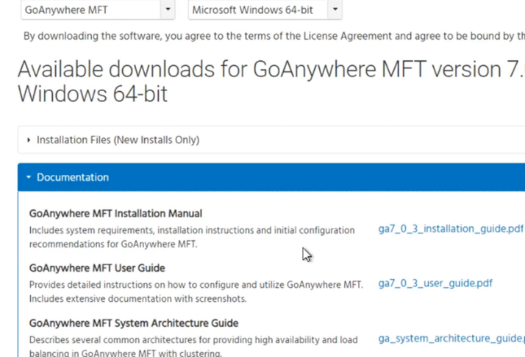This screenshot has width=525, height=357.
Task: Select the GoAnywhere MFT User Guide heading
Action: click(97, 268)
